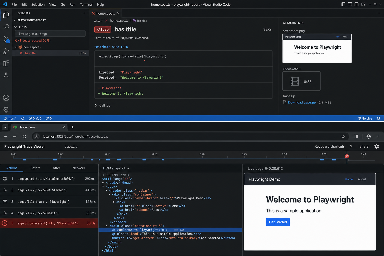Switch to the Before tab
Image resolution: width=384 pixels, height=256 pixels.
coord(35,168)
